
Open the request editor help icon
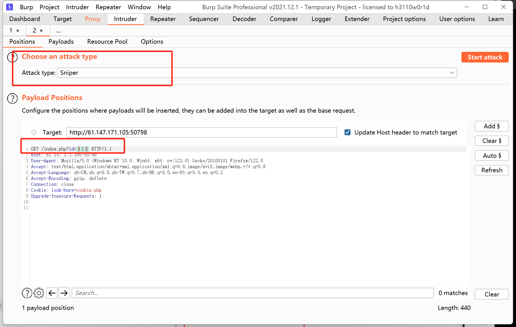click(x=27, y=293)
